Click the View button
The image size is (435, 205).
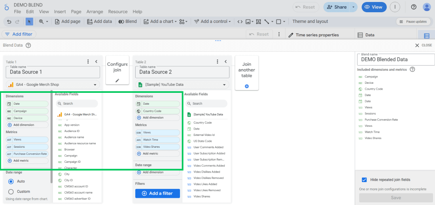tap(374, 7)
